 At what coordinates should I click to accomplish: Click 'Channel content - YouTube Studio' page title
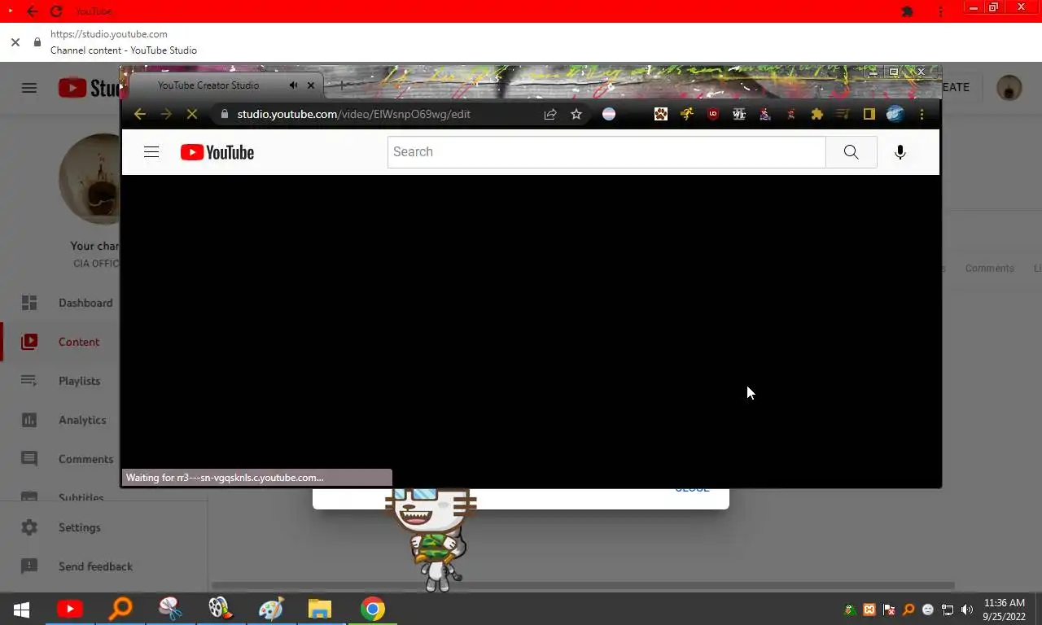pos(124,50)
